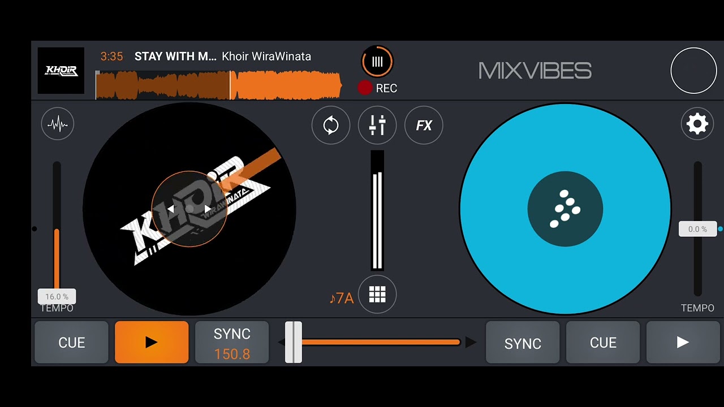Click the crossfader handle
The image size is (724, 407).
[x=293, y=343]
